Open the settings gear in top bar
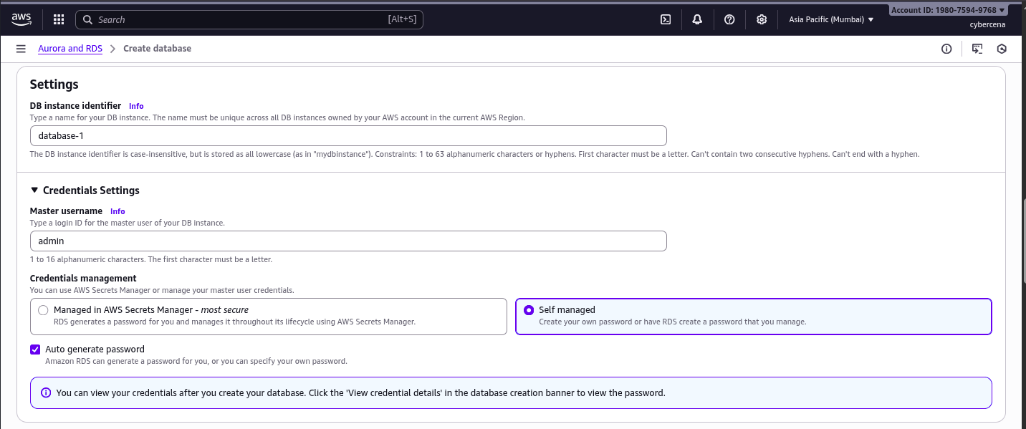Image resolution: width=1026 pixels, height=429 pixels. tap(762, 19)
